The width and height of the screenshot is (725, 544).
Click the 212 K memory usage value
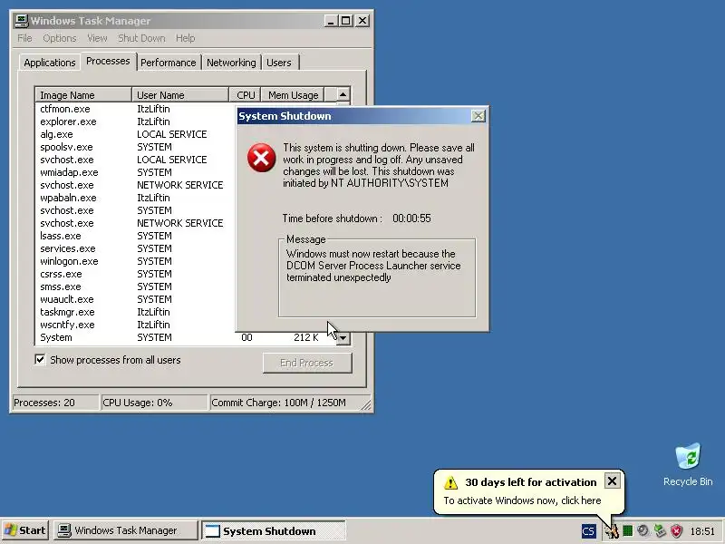[x=305, y=337]
